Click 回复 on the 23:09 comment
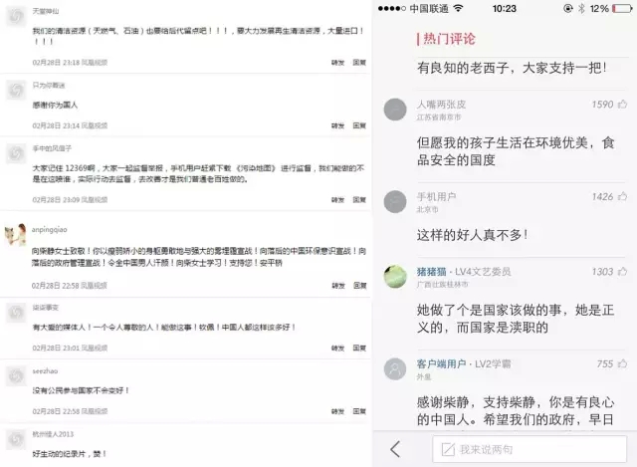 point(359,200)
